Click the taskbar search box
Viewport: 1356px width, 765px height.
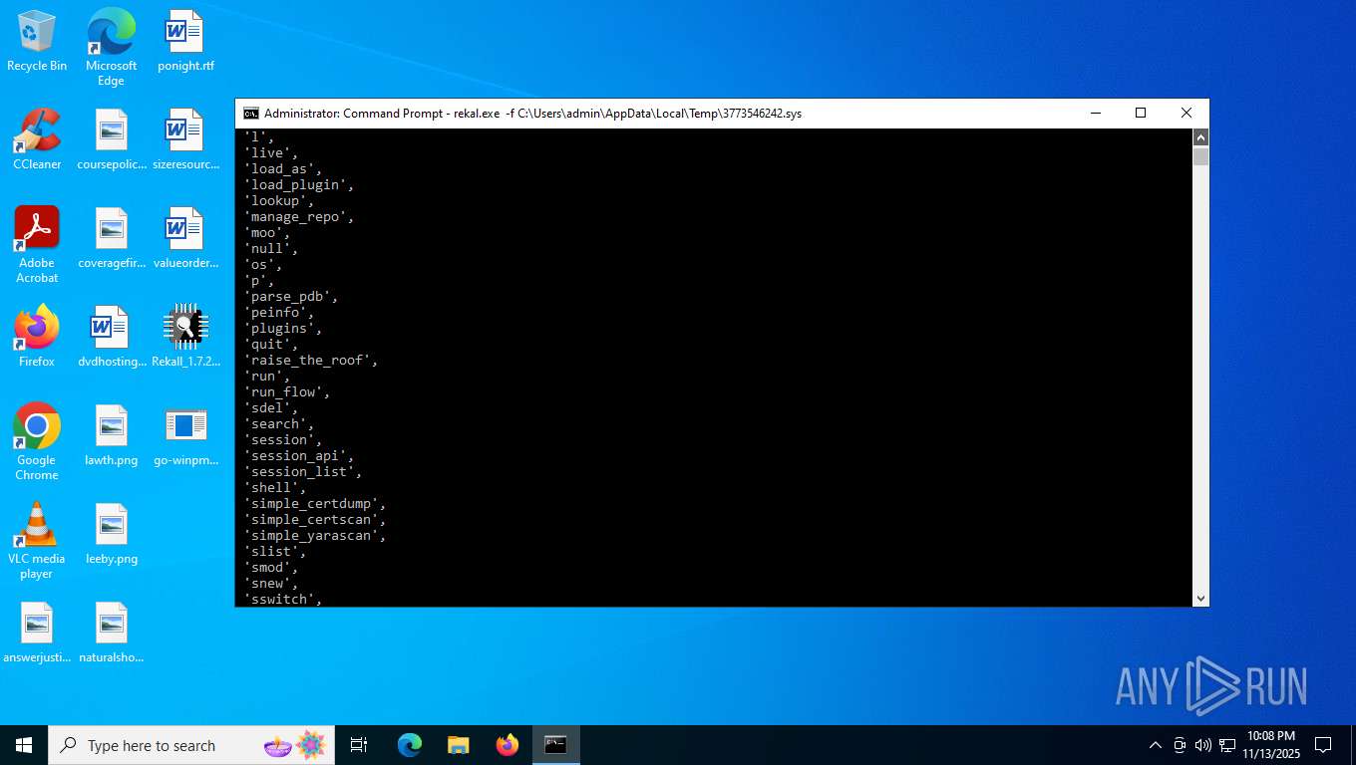coord(191,745)
